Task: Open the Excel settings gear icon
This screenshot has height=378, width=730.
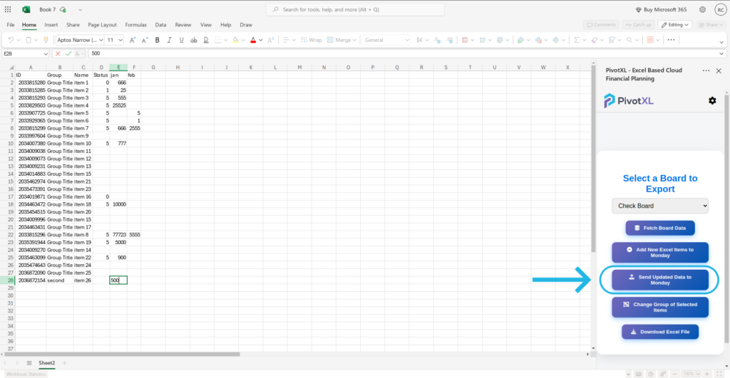Action: pos(702,9)
